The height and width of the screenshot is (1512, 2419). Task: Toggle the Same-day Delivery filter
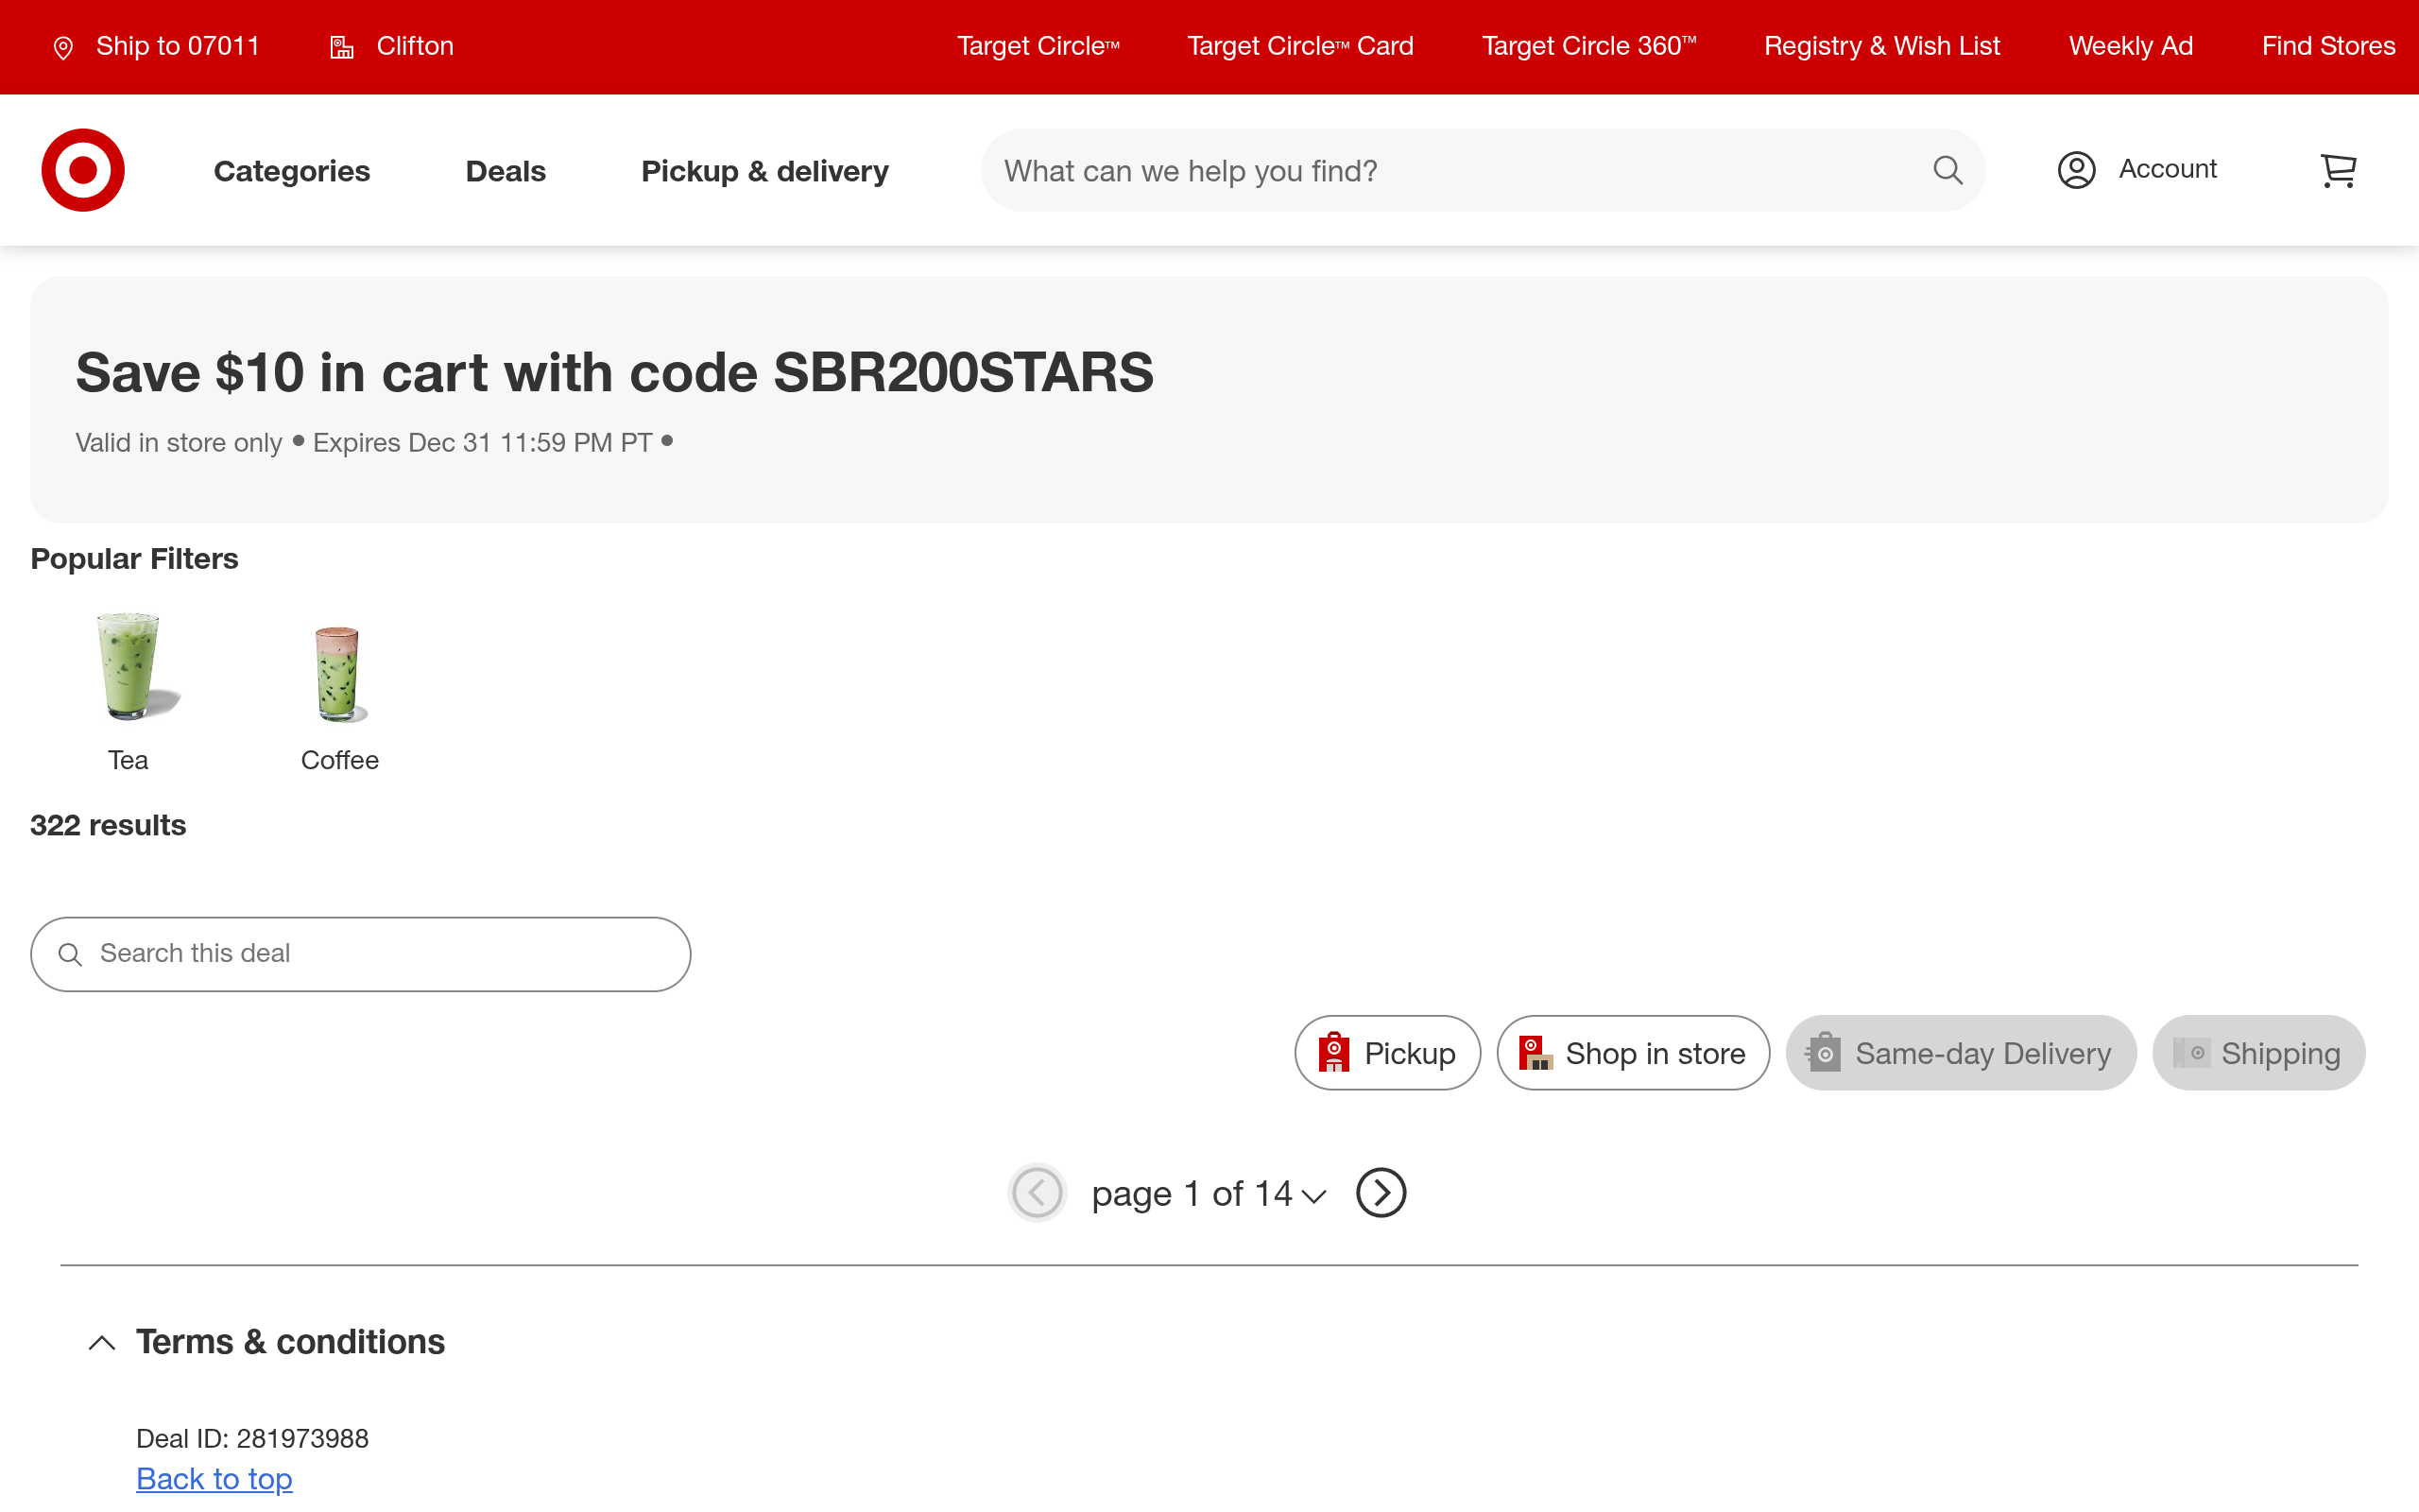[1960, 1053]
